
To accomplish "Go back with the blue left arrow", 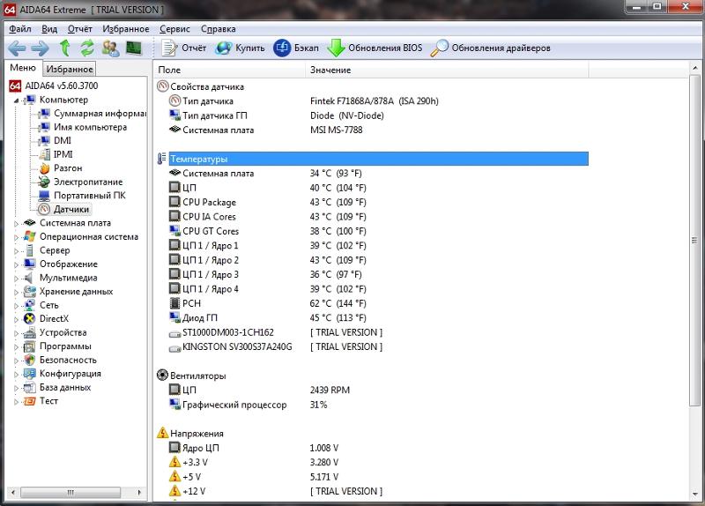I will point(17,48).
